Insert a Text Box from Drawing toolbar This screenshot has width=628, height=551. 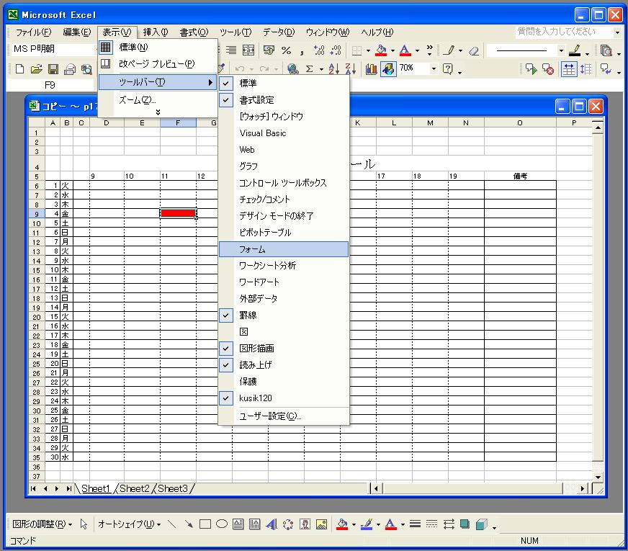[238, 524]
